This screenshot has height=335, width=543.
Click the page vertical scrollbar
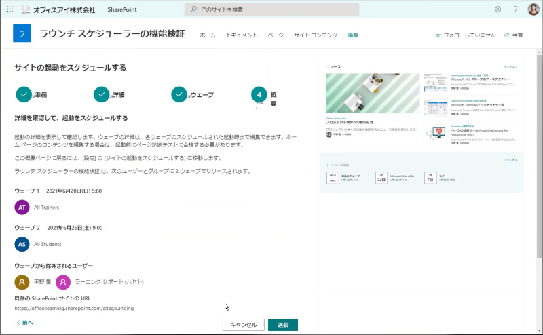(539, 191)
